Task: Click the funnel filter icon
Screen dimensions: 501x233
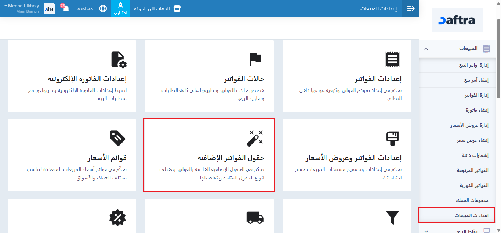Action: (x=392, y=217)
